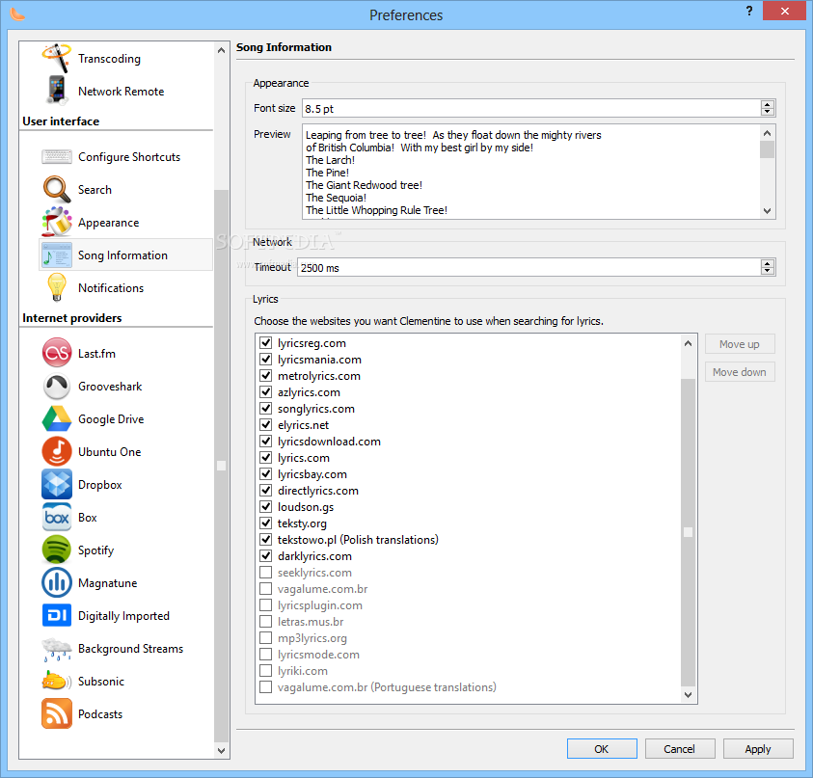Increase font size with spinner up arrow
Image resolution: width=813 pixels, height=778 pixels.
click(x=768, y=104)
